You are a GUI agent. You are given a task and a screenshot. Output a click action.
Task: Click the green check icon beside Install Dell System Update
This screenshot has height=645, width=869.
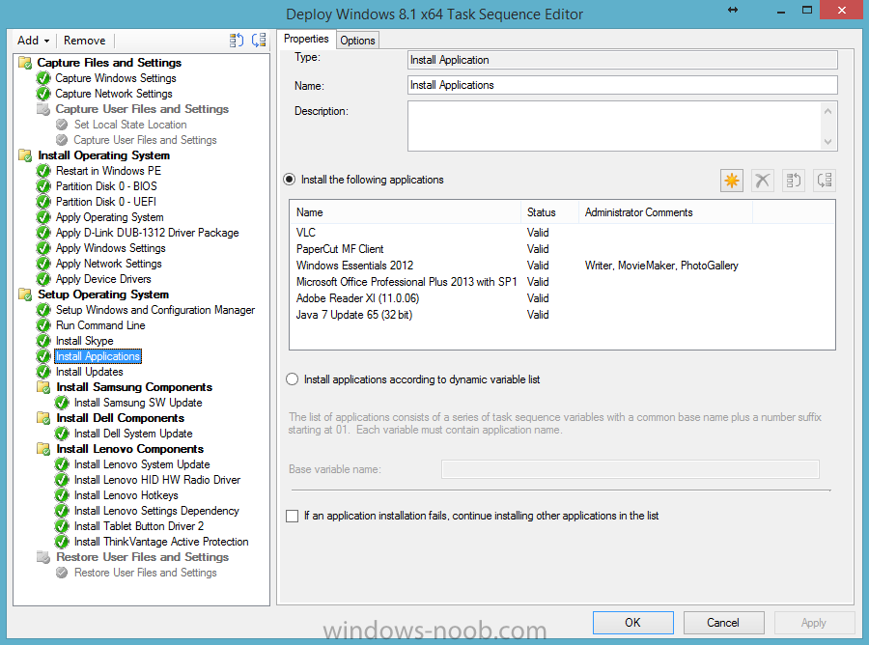[62, 434]
